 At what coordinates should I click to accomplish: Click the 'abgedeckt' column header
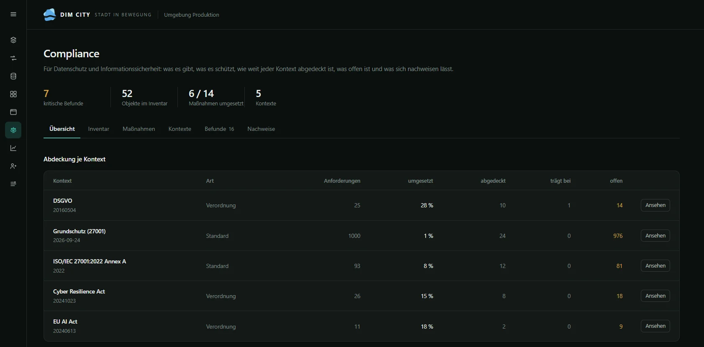[493, 181]
